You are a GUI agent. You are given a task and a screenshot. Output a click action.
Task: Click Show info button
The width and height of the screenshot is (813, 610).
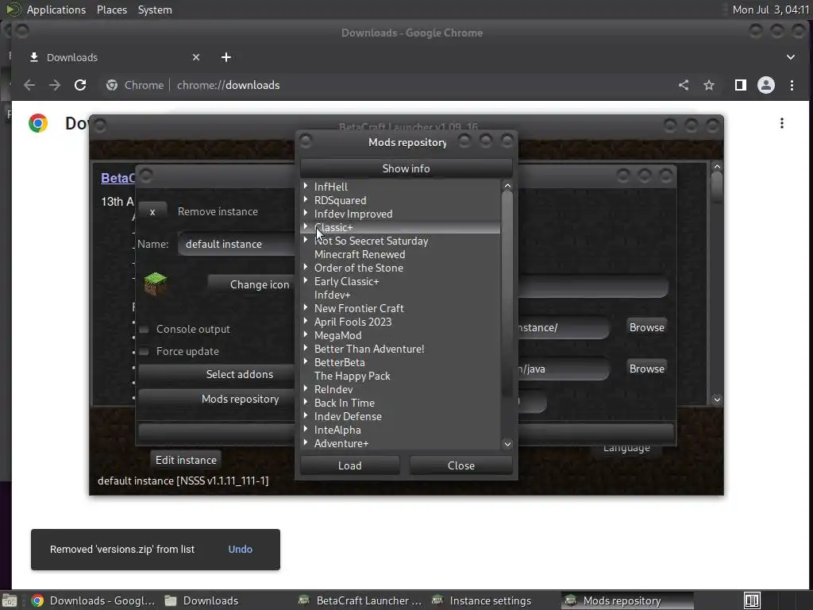(x=406, y=168)
